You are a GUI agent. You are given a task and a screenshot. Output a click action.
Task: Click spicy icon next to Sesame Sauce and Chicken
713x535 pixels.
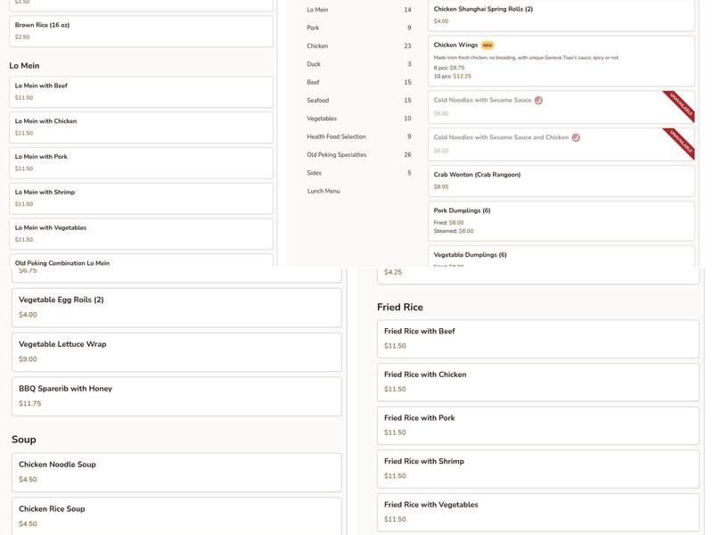[576, 138]
